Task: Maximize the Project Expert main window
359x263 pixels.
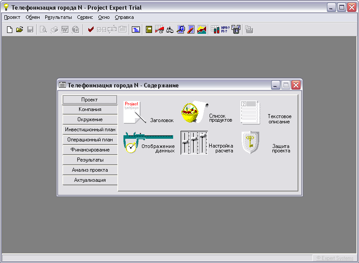Action: [341, 7]
